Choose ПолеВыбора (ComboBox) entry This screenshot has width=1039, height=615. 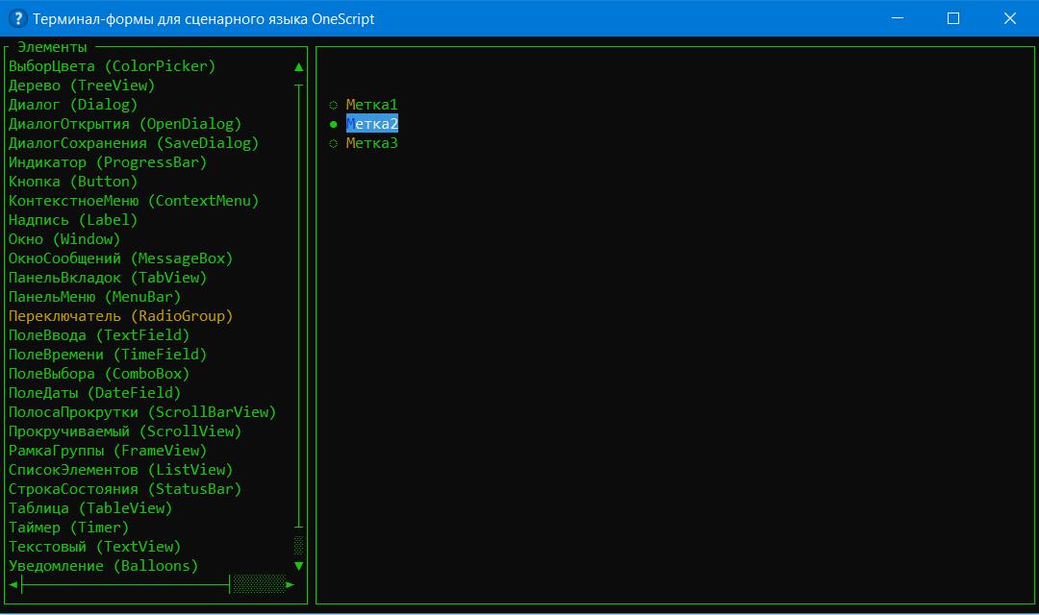tap(99, 374)
